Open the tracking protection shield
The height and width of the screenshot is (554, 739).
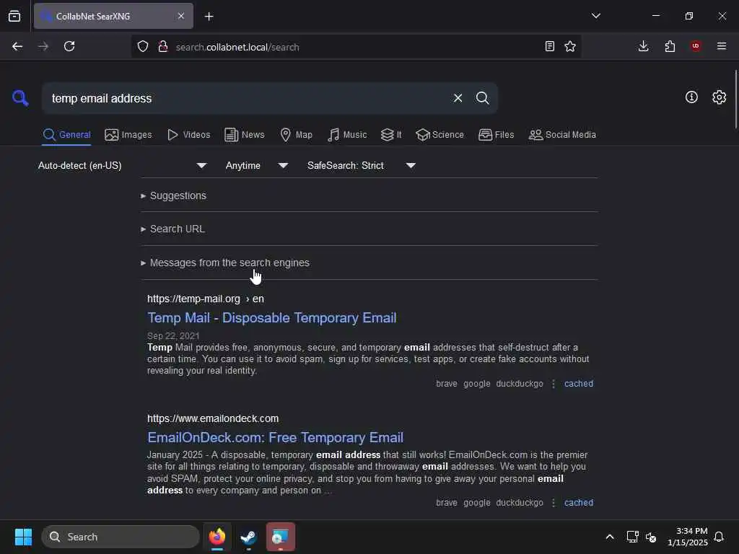pos(143,47)
